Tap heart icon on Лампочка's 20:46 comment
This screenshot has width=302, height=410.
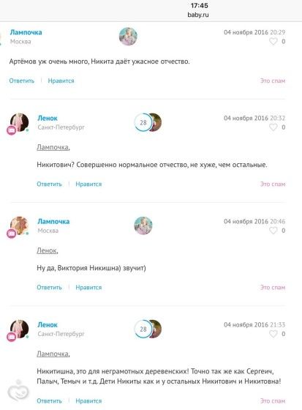point(273,231)
